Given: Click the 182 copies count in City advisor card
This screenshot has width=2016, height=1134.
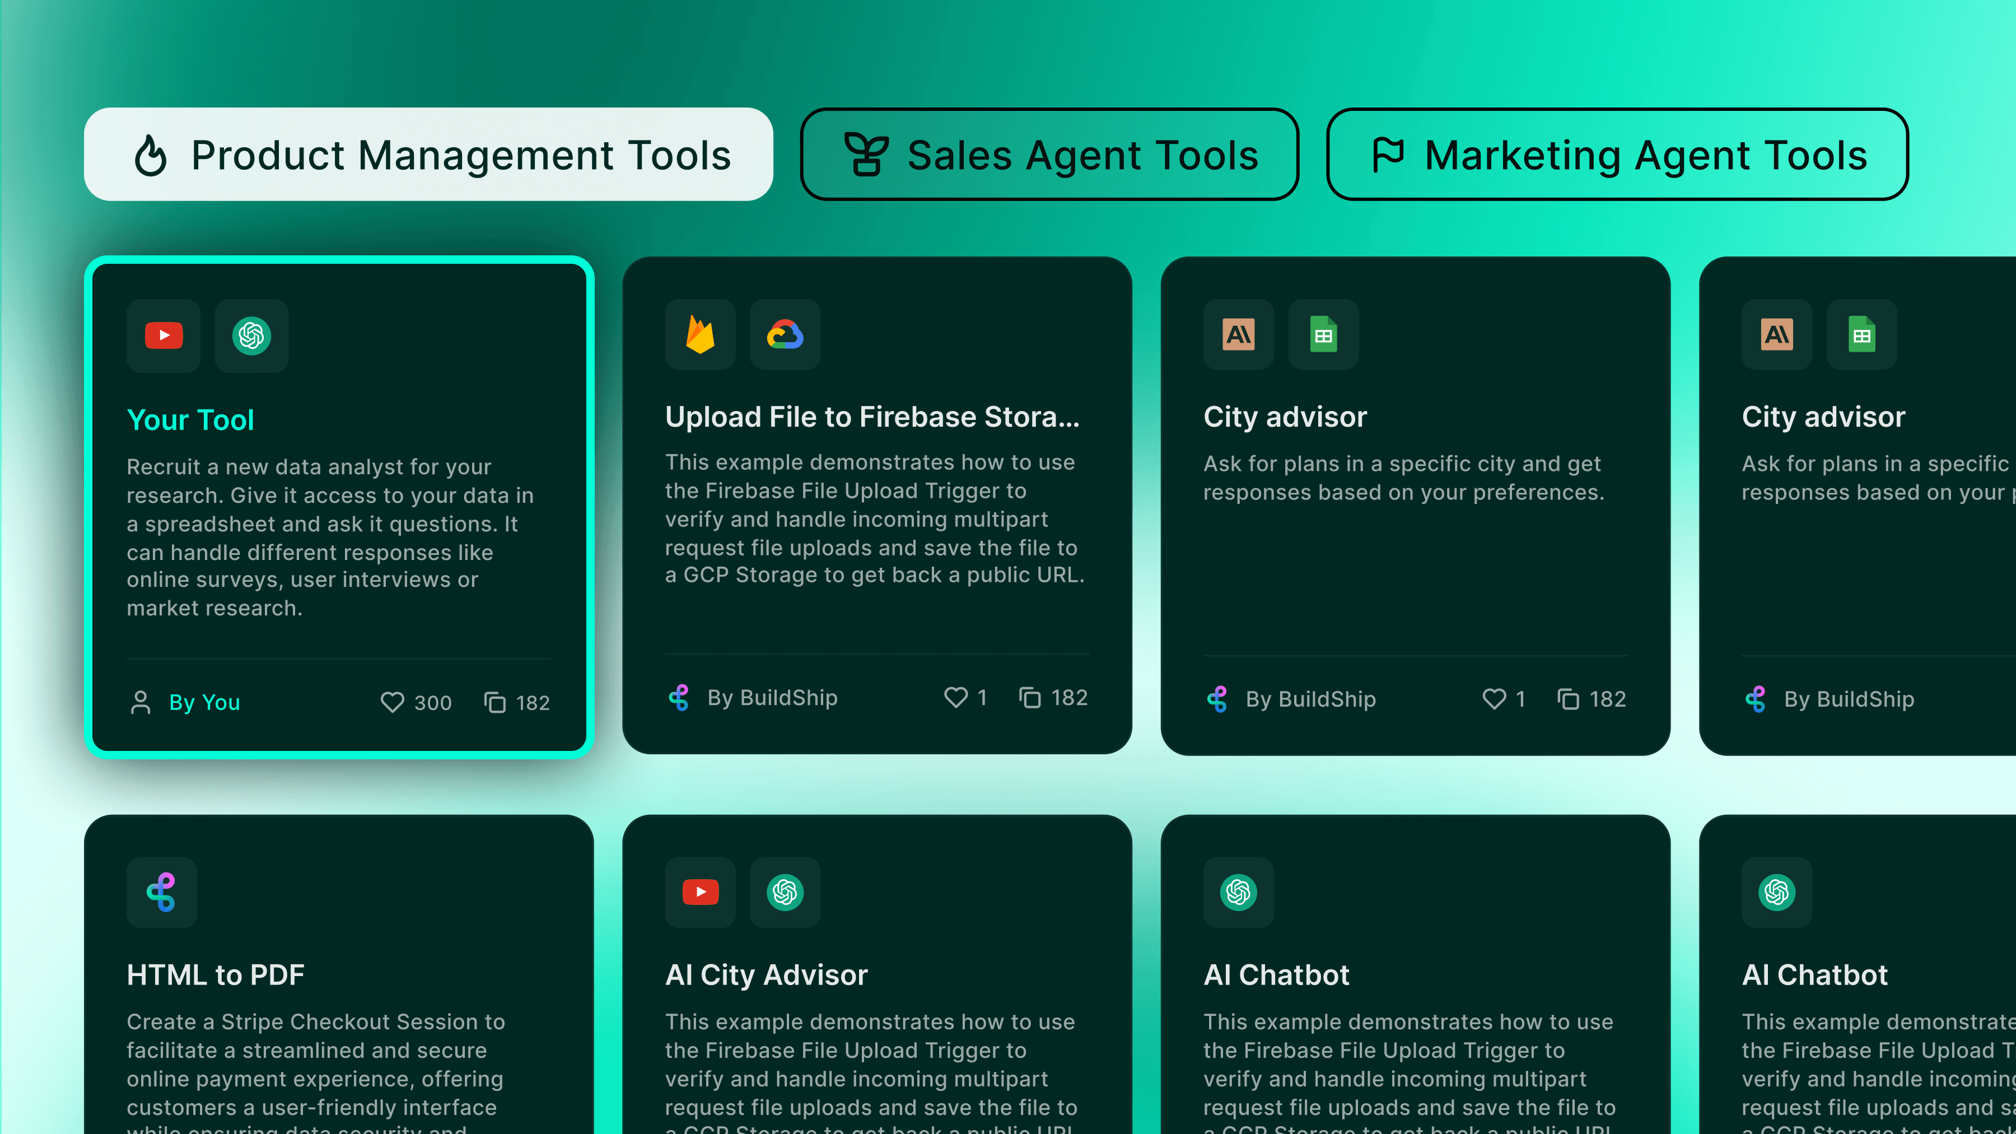Looking at the screenshot, I should point(1607,699).
